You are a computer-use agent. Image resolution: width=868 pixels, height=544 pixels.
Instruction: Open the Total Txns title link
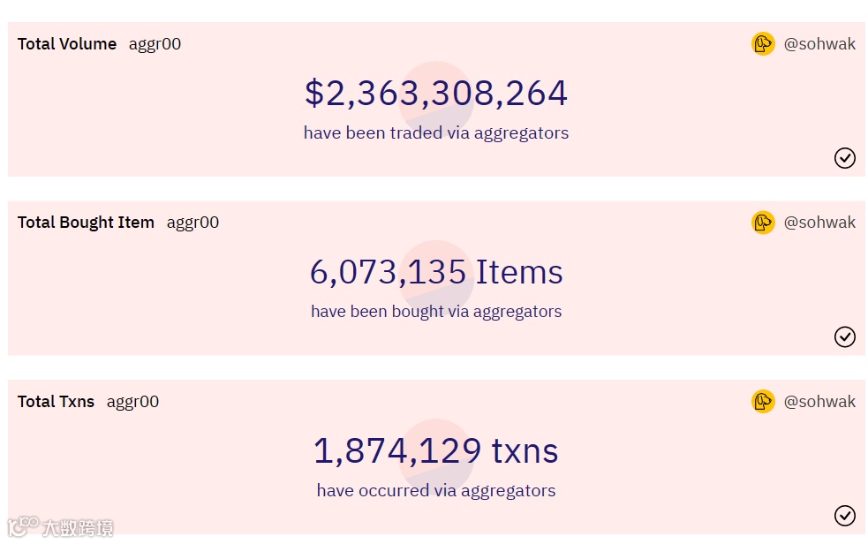(x=56, y=401)
